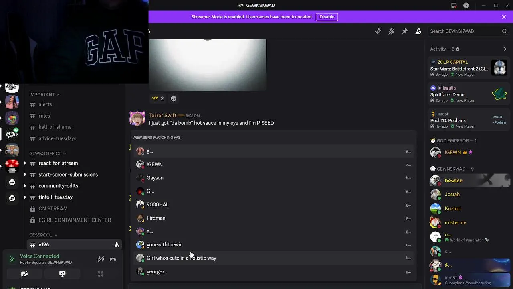Collapse the CESSPOOL category
This screenshot has height=289, width=513.
43,235
